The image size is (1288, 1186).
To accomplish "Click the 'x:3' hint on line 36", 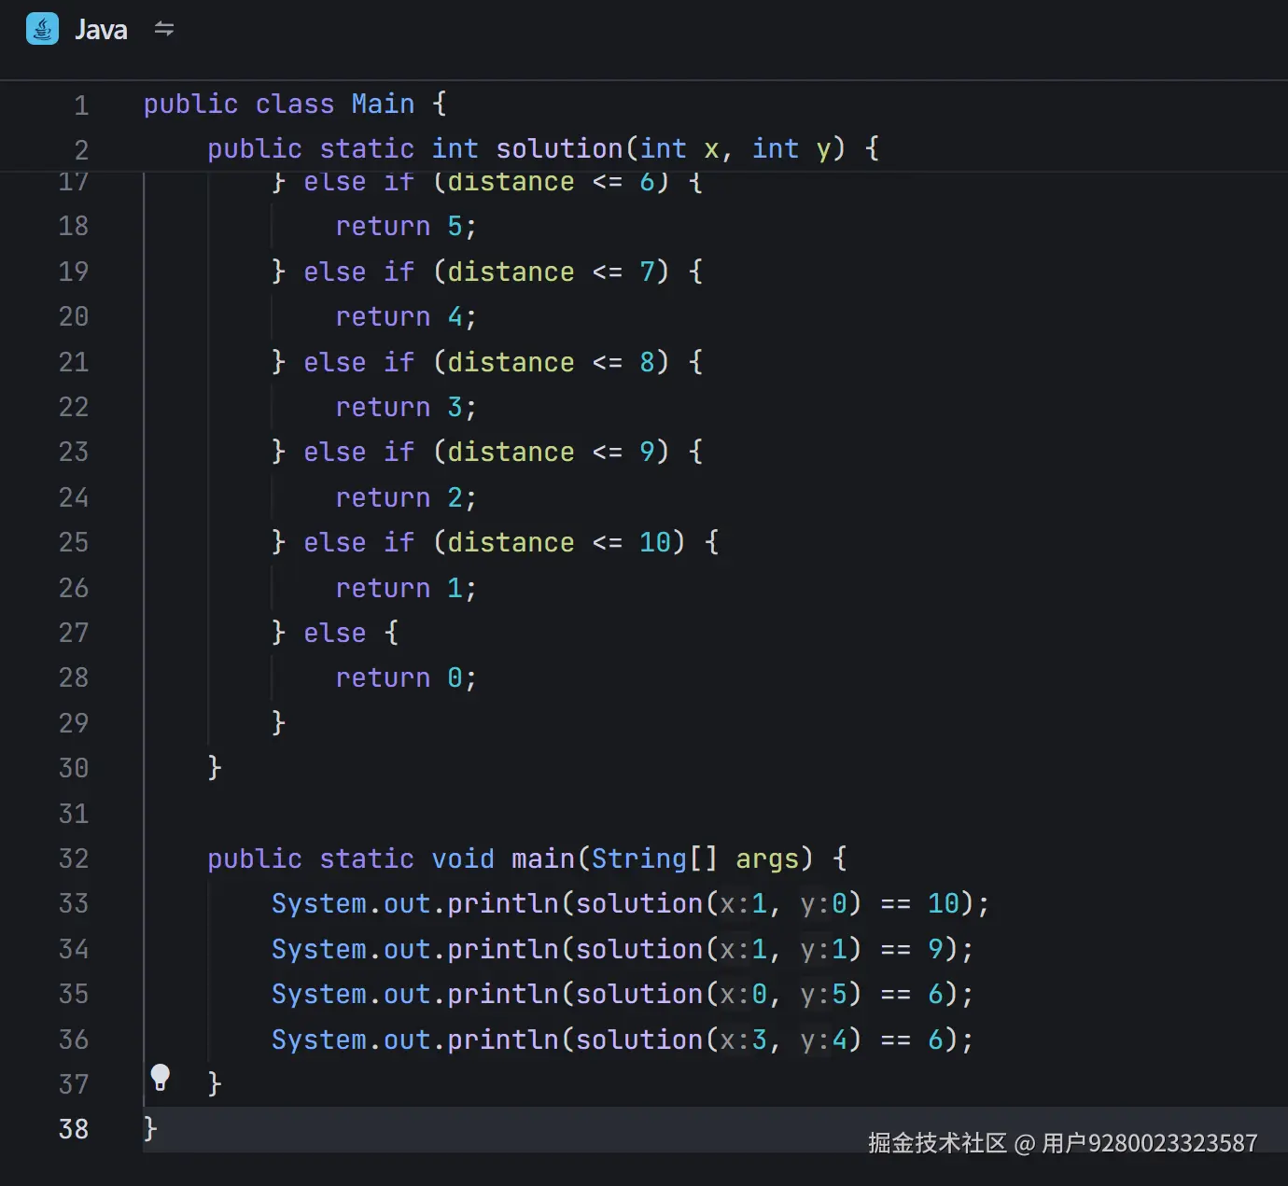I will [744, 1039].
